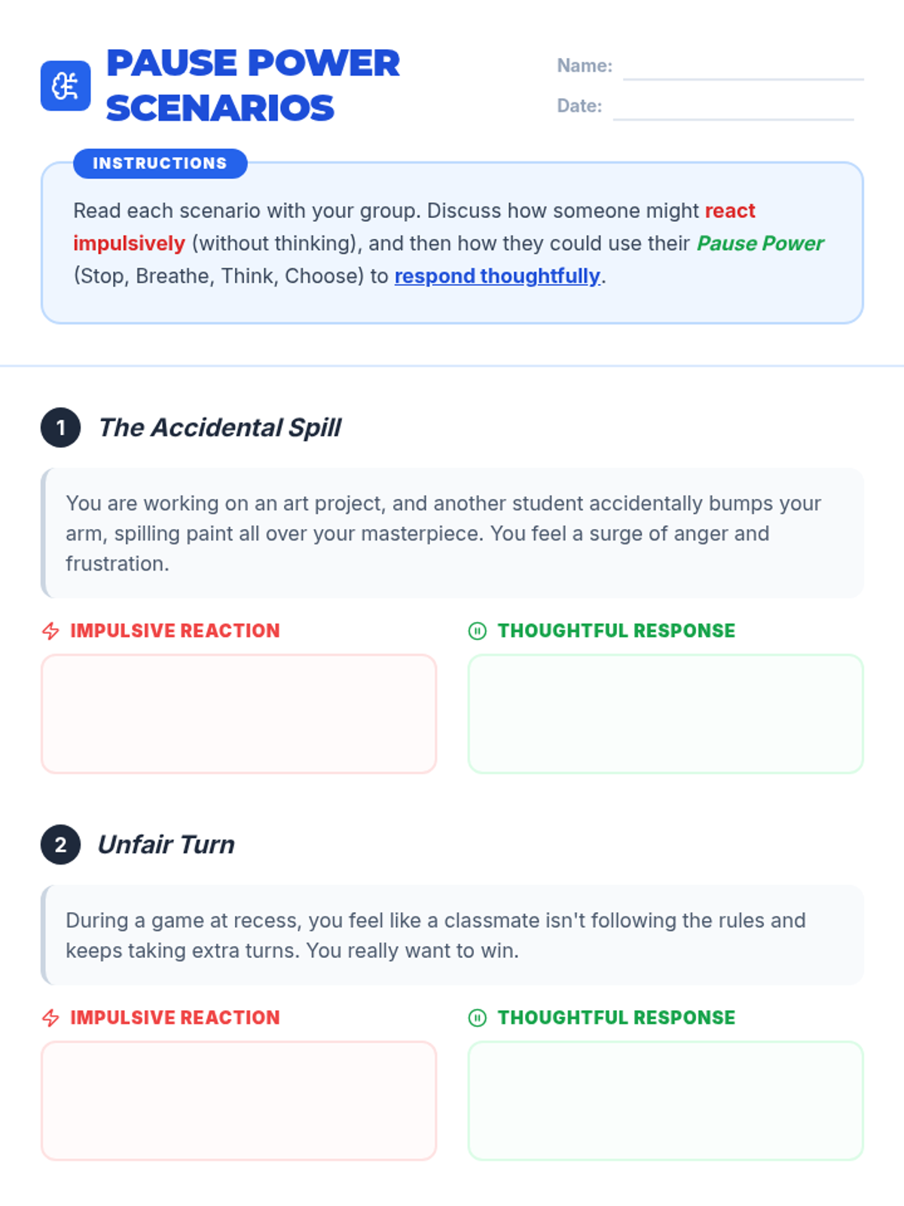This screenshot has height=1206, width=904.
Task: Click the Thoughtful Response box for Unfair Turn
Action: coord(666,1101)
